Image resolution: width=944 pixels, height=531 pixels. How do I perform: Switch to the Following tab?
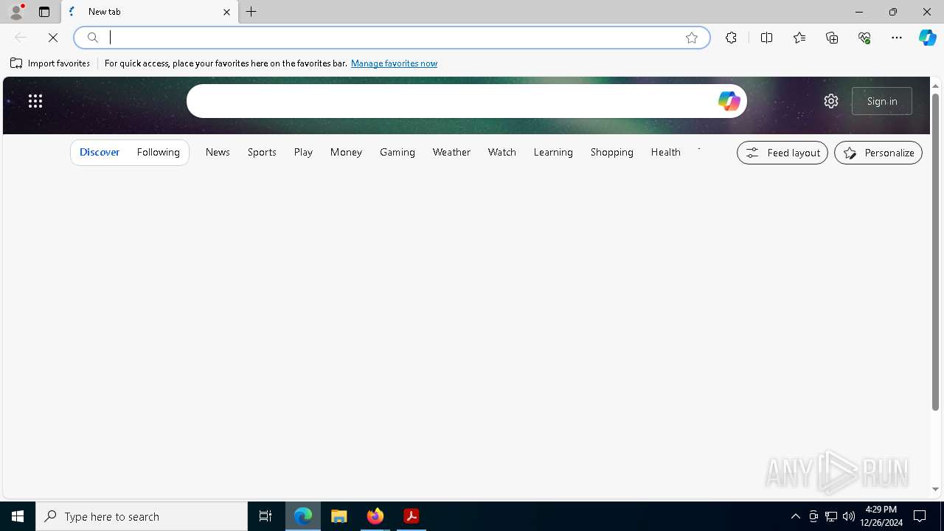point(159,152)
